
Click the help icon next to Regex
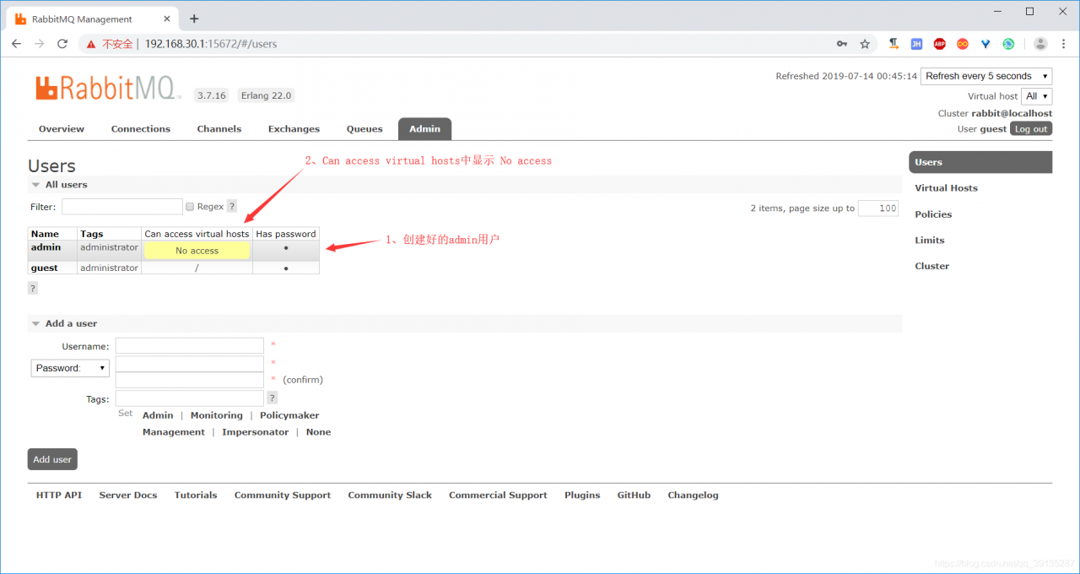point(232,206)
